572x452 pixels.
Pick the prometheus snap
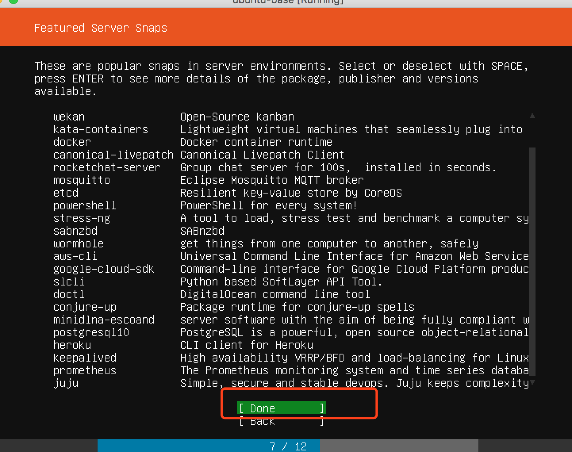[291, 370]
